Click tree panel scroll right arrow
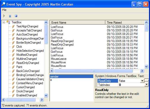This screenshot has width=150, height=109. 42,100
